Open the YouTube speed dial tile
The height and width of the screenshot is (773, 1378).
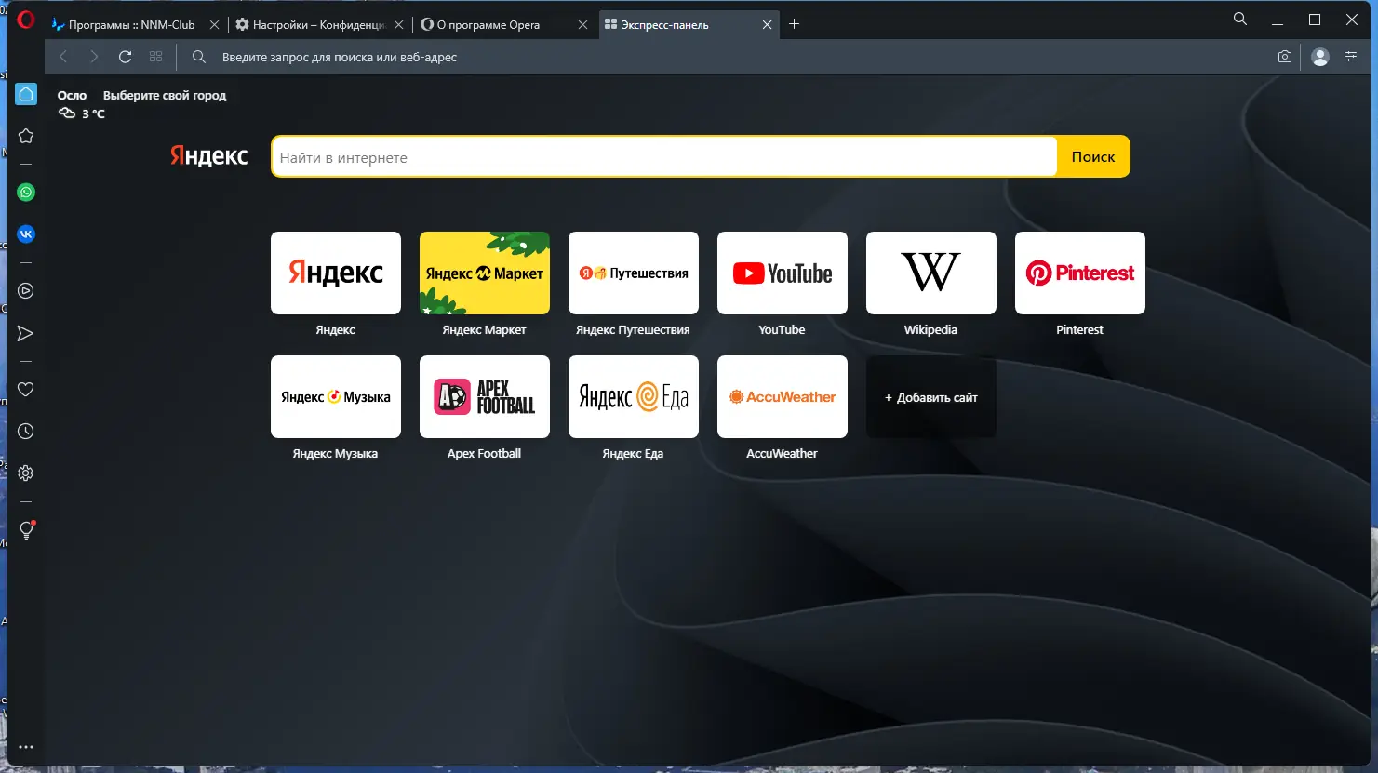(783, 273)
